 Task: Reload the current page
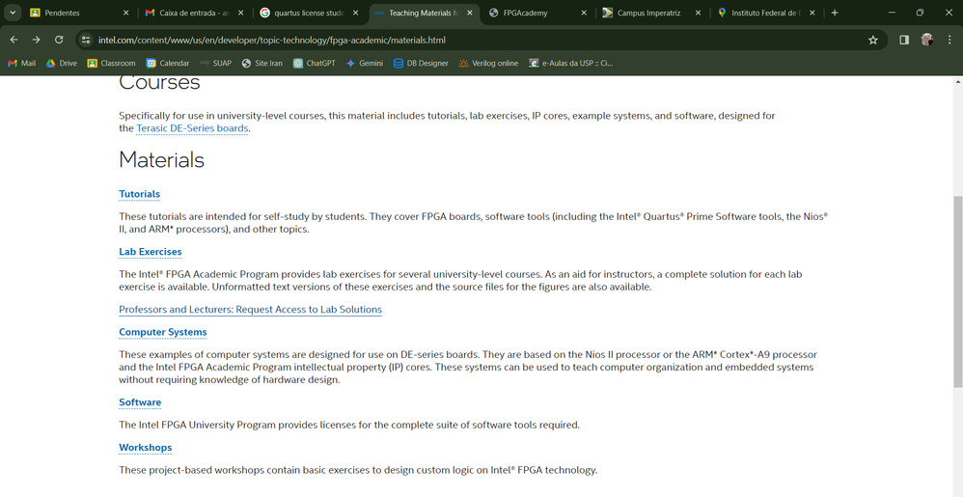[x=59, y=40]
